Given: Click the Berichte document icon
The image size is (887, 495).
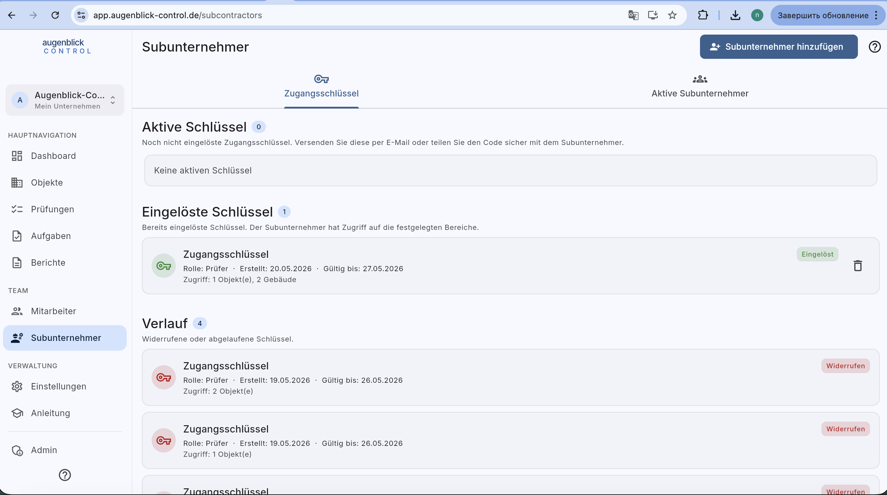Looking at the screenshot, I should pos(17,262).
